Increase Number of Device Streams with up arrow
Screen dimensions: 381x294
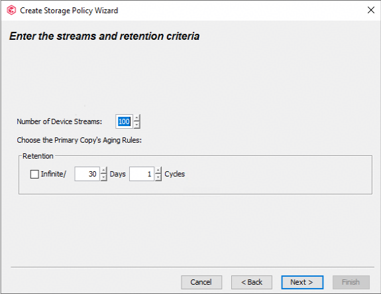[x=136, y=117]
